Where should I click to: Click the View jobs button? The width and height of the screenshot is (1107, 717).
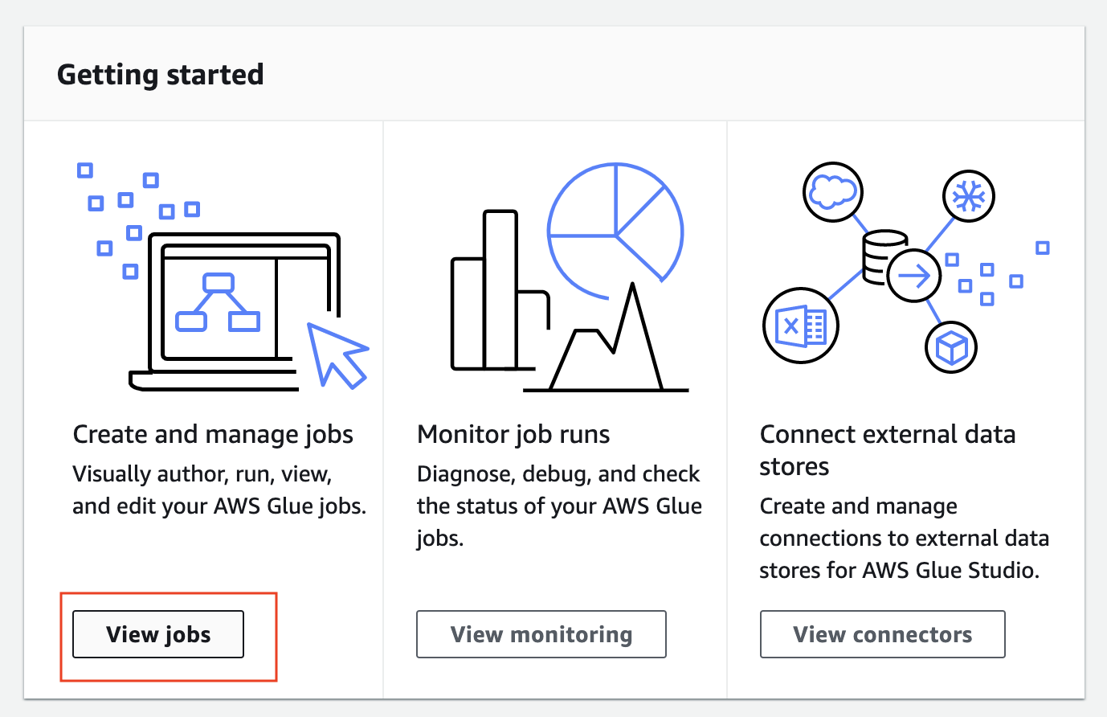[x=158, y=634]
